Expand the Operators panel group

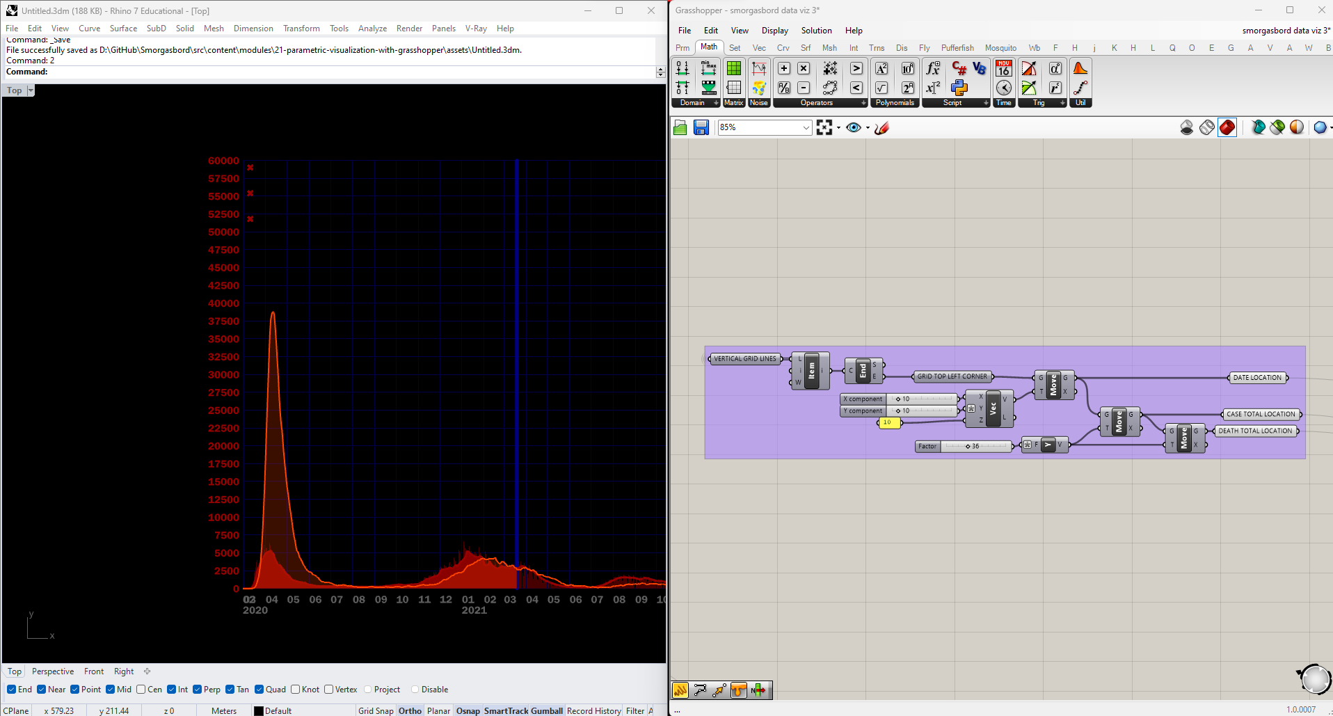coord(863,103)
